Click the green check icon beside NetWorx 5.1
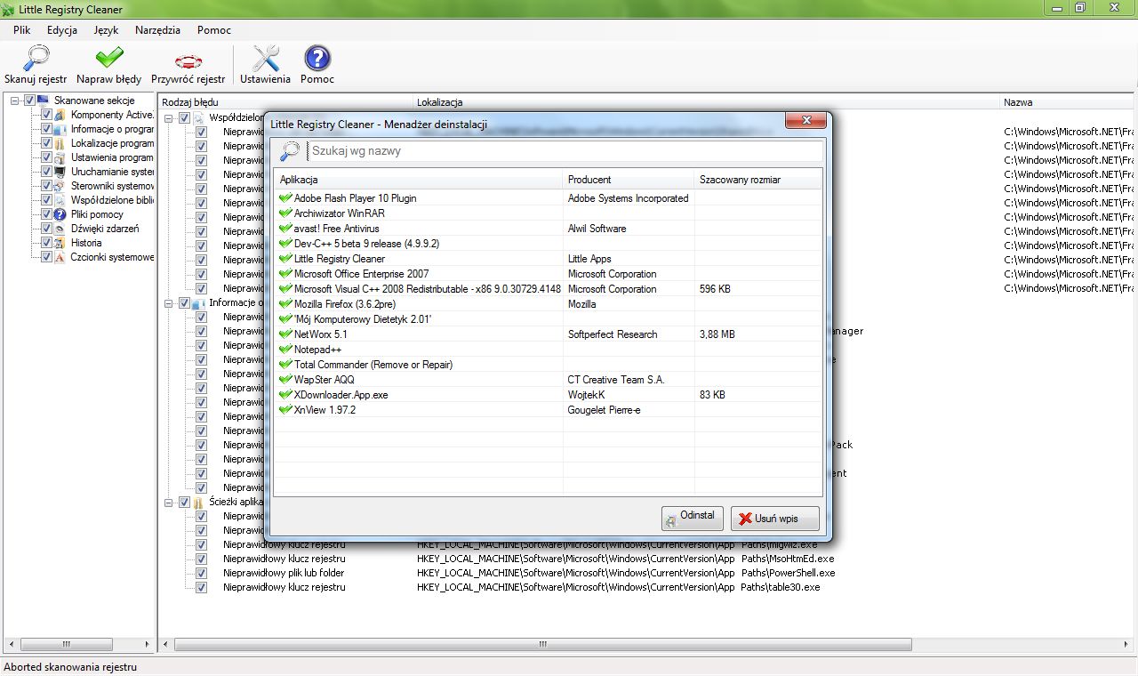 tap(285, 334)
